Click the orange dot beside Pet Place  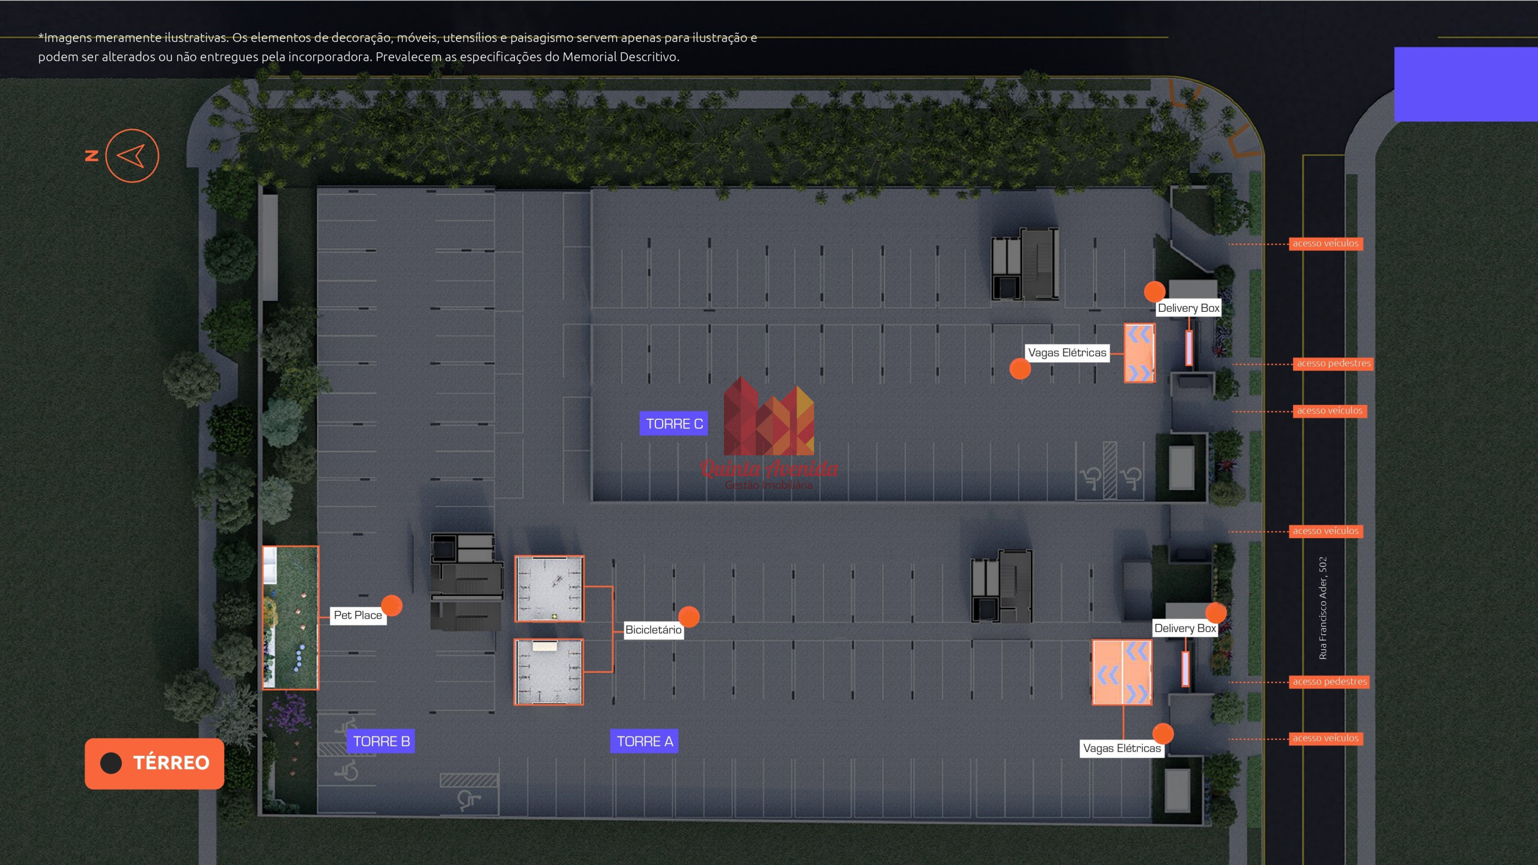(x=392, y=605)
